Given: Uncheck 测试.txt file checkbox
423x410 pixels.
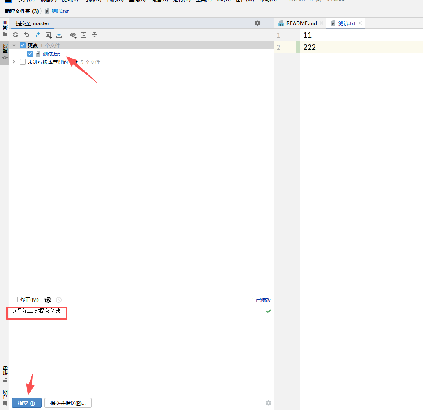Looking at the screenshot, I should (x=30, y=54).
